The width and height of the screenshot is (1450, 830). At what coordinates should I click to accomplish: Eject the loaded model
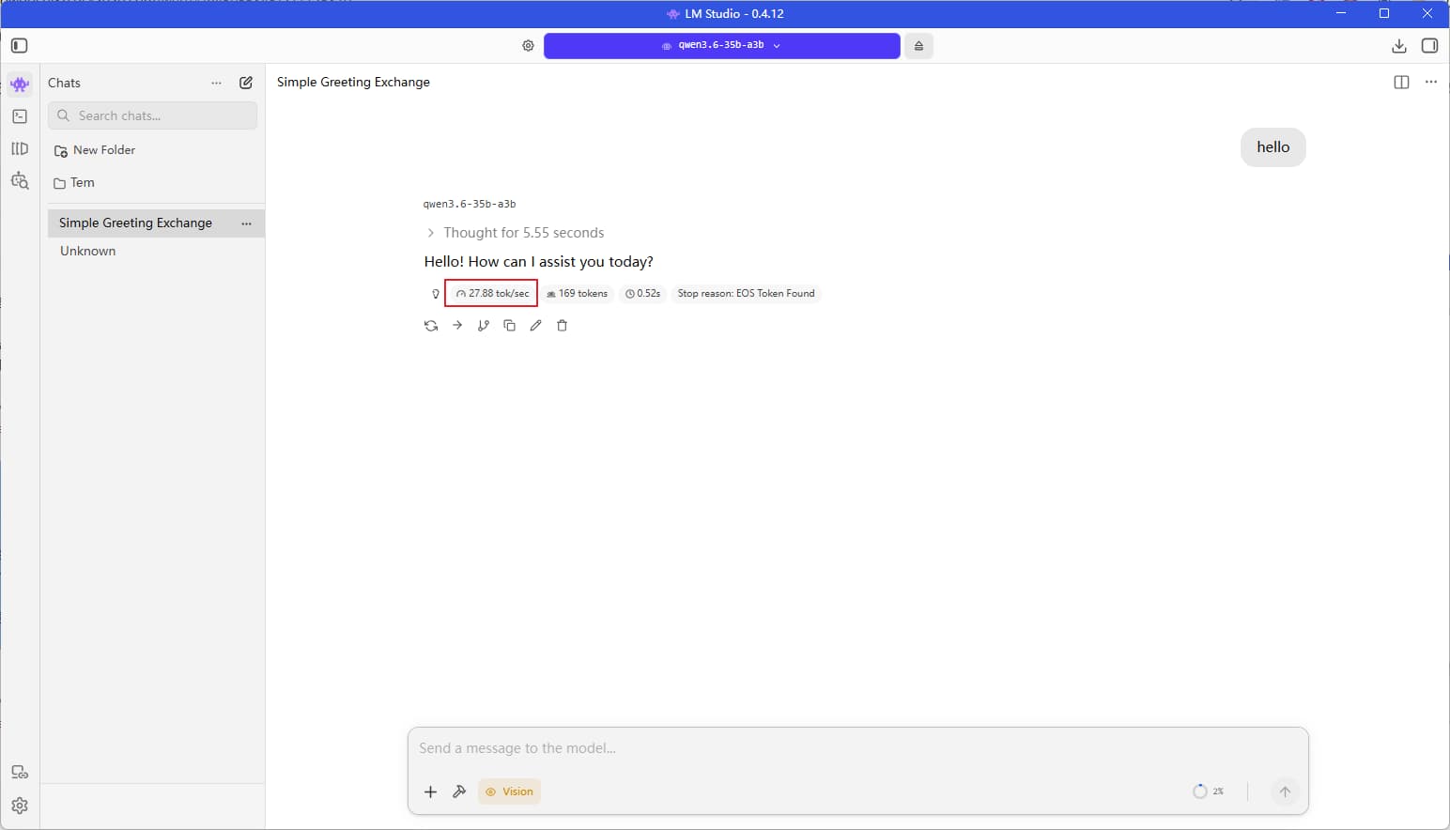coord(918,46)
